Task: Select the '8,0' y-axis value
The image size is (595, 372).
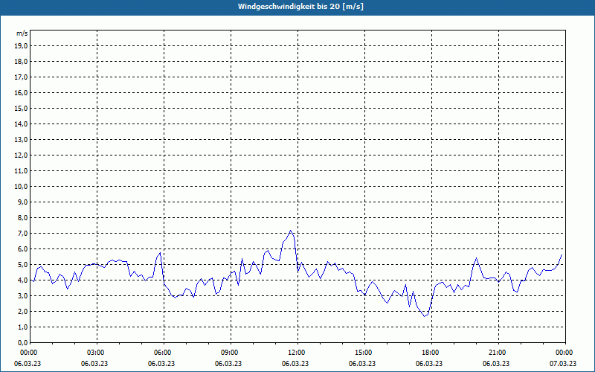Action: pos(23,218)
